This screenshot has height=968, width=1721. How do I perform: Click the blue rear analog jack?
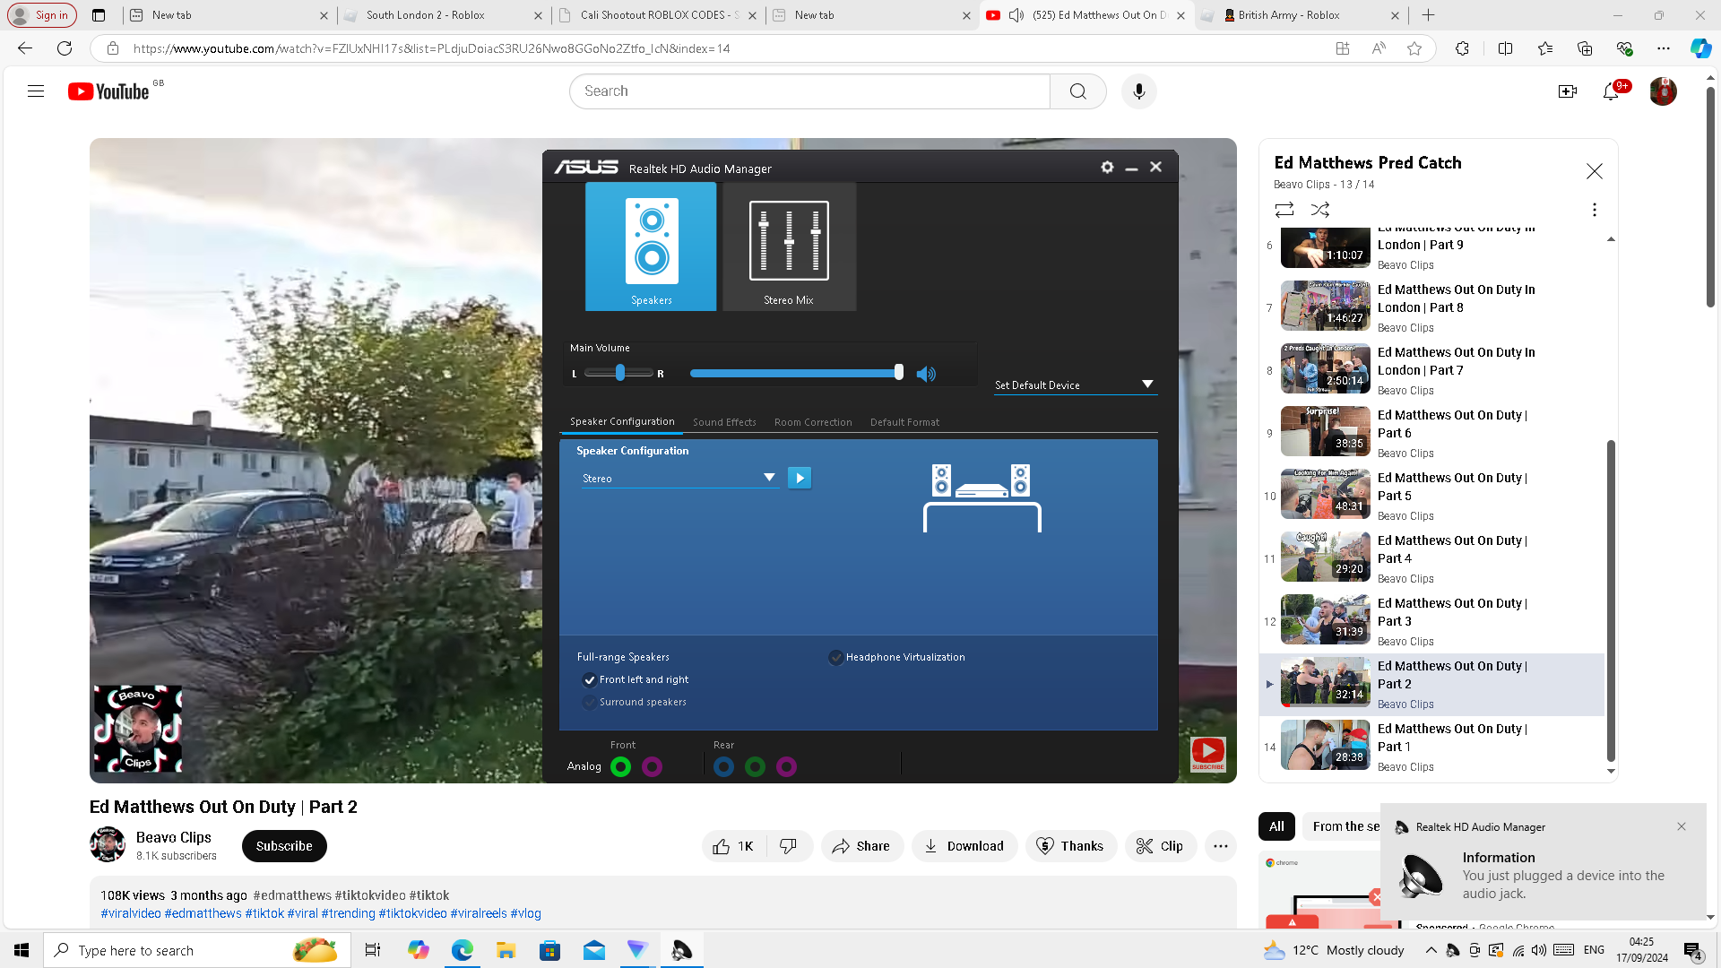tap(723, 766)
